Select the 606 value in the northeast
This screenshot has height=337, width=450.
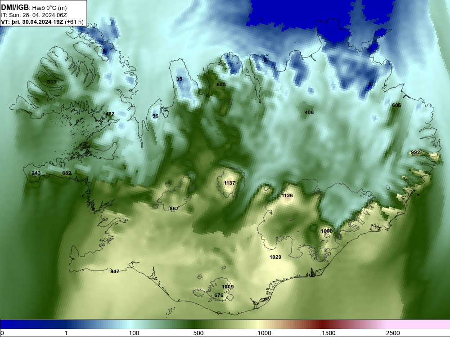pyautogui.click(x=396, y=106)
